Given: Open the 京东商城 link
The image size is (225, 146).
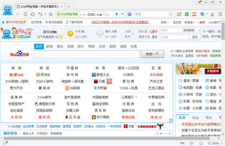Looking at the screenshot, I should coord(156,75).
